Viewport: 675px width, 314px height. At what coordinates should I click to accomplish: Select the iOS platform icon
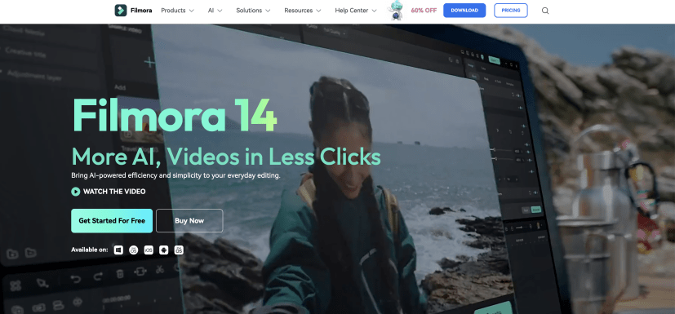coord(149,250)
